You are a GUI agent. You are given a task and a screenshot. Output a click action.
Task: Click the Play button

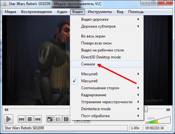9,119
